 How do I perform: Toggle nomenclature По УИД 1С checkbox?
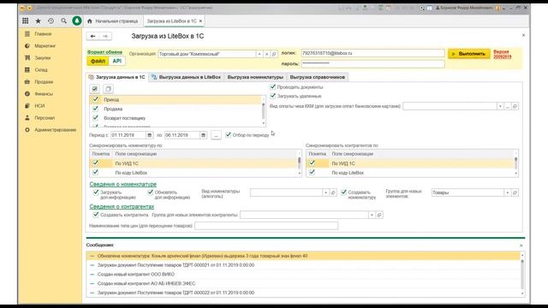(95, 163)
